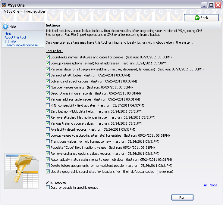This screenshot has width=223, height=205.
Task: Minimize the VSys One window
Action: pyautogui.click(x=204, y=5)
